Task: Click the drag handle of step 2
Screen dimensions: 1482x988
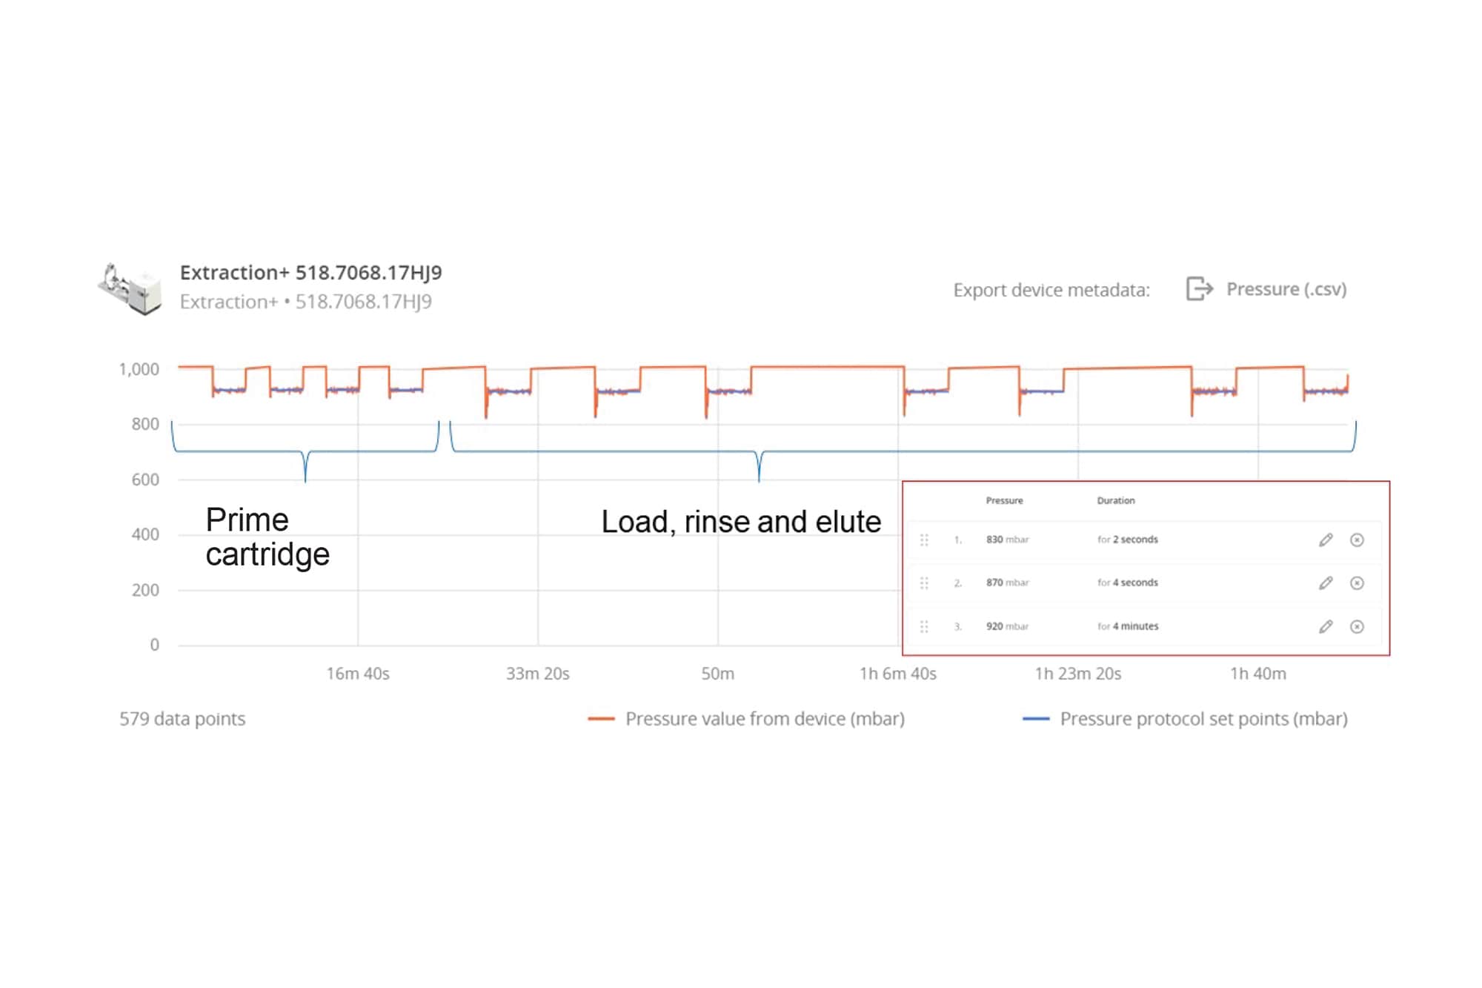Action: click(x=924, y=583)
